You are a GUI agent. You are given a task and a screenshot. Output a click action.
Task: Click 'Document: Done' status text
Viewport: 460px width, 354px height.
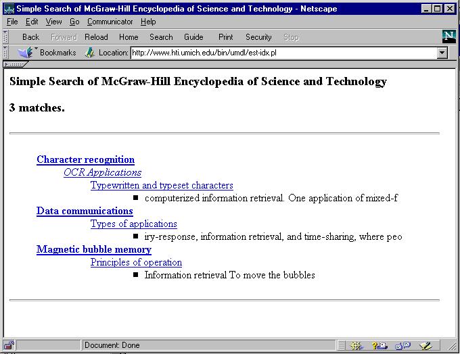pos(112,345)
